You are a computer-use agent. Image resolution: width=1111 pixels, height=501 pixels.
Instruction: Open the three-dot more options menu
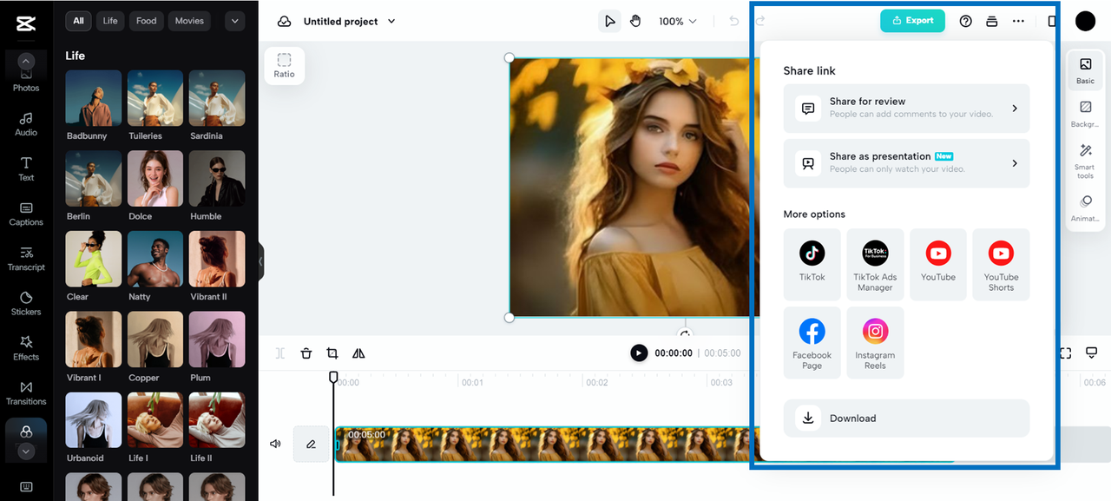coord(1018,22)
